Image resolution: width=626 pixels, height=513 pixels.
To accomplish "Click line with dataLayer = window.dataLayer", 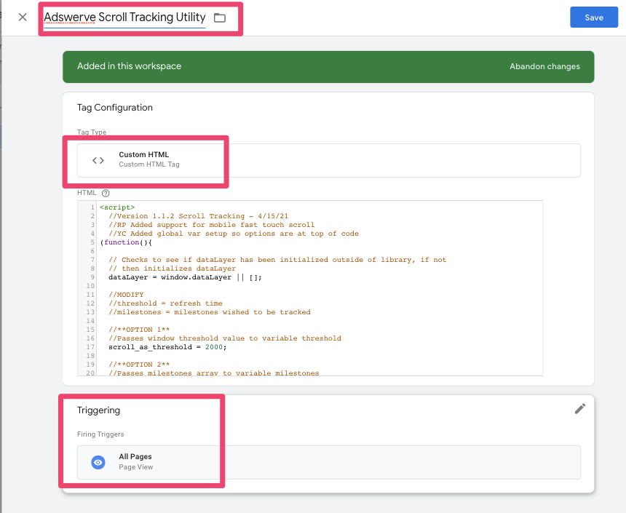I will coord(185,277).
